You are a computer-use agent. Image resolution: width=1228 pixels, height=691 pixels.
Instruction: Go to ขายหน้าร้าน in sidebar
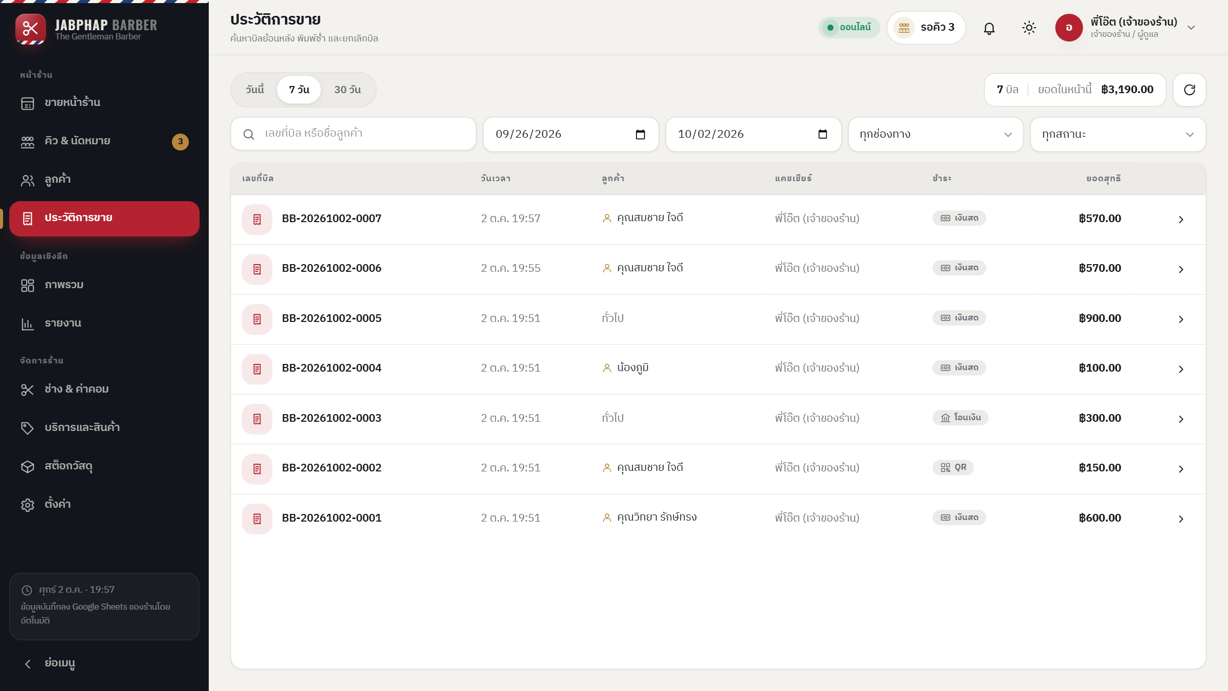[104, 103]
